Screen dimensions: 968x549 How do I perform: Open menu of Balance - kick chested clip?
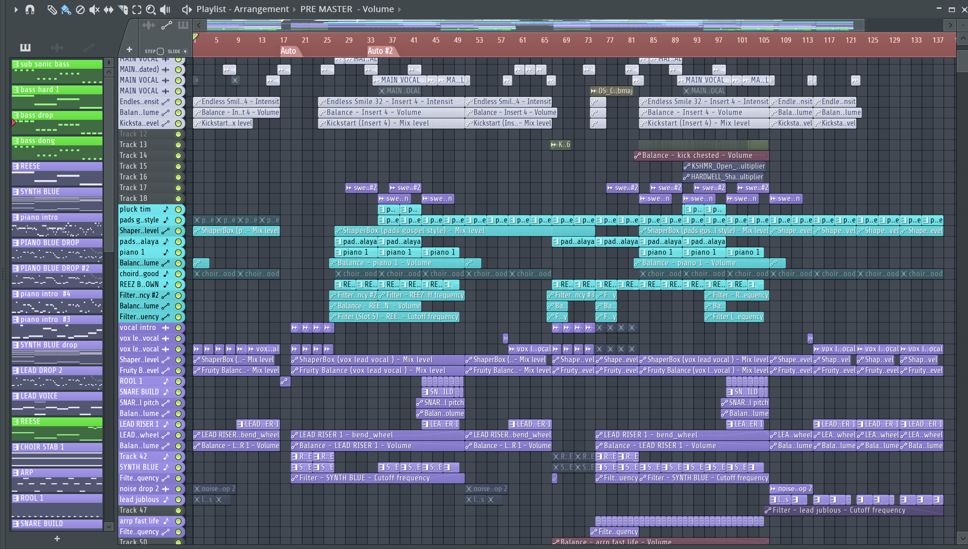(637, 156)
